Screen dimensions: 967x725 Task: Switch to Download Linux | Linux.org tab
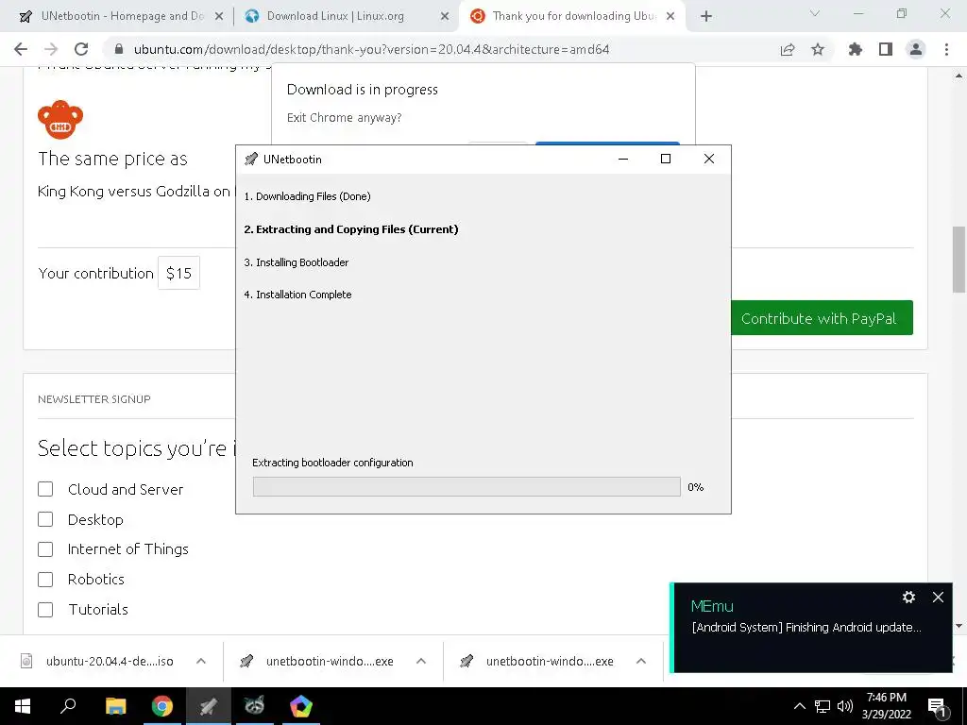[x=346, y=17]
